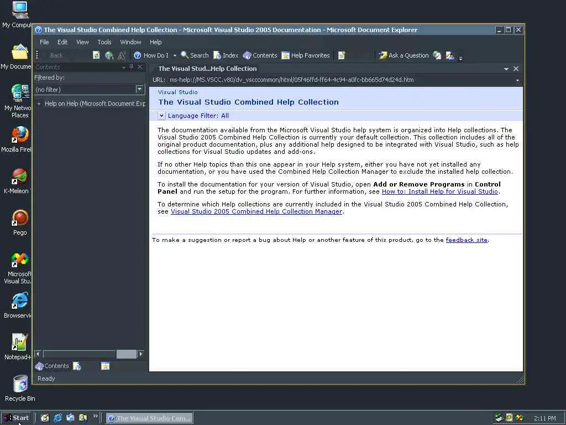The width and height of the screenshot is (566, 425).
Task: Expand the Help on Help tree node
Action: 39,103
